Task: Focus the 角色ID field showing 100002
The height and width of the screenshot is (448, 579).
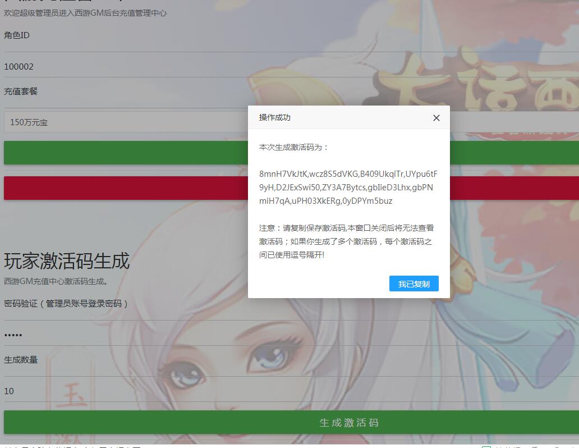Action: click(123, 67)
